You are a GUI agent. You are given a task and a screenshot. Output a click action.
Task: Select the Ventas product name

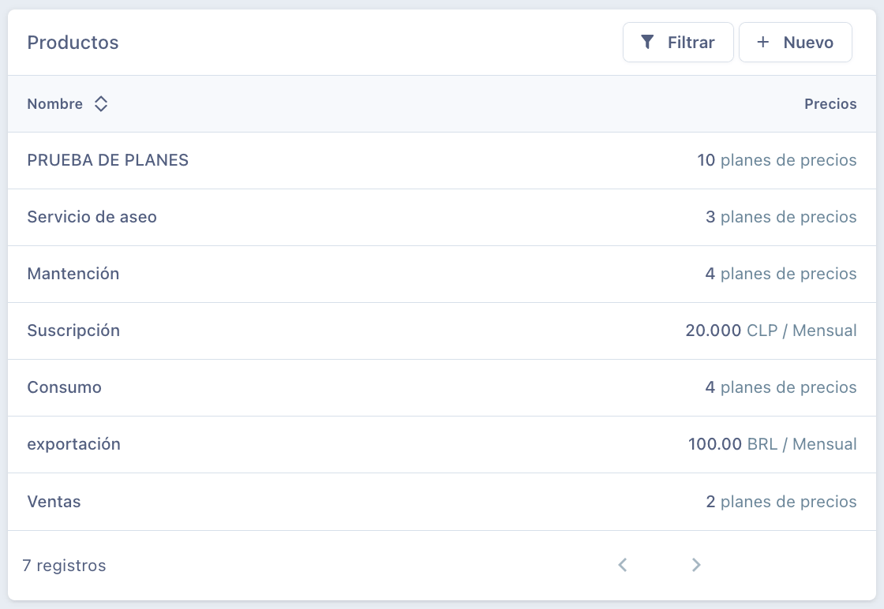tap(54, 502)
